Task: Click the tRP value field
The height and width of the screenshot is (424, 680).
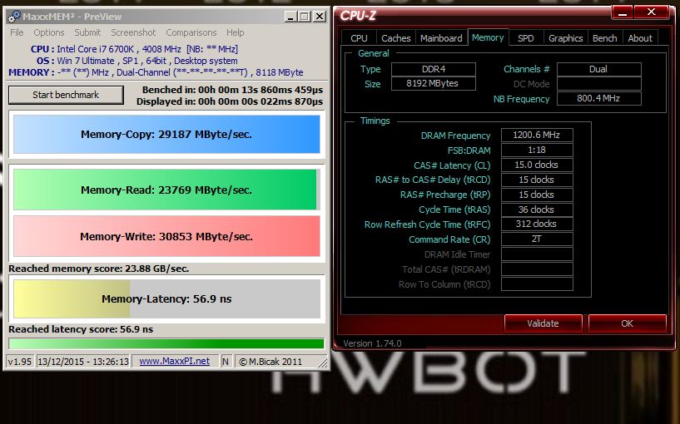Action: (537, 195)
